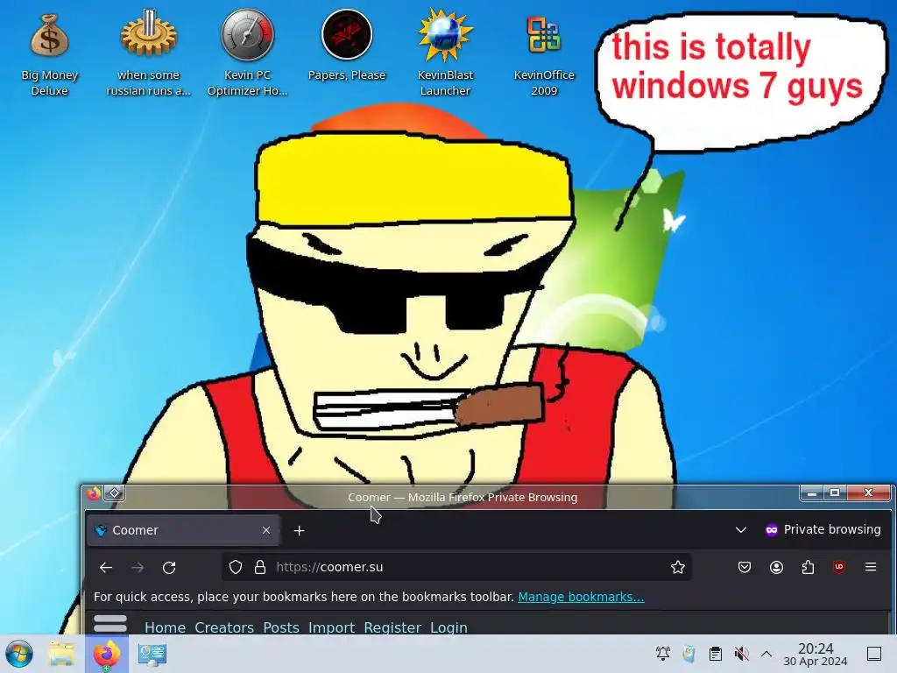Save page to Pocket

click(745, 567)
